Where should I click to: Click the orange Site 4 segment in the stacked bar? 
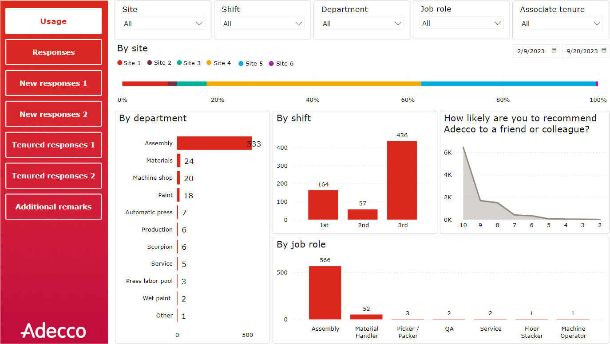click(315, 83)
